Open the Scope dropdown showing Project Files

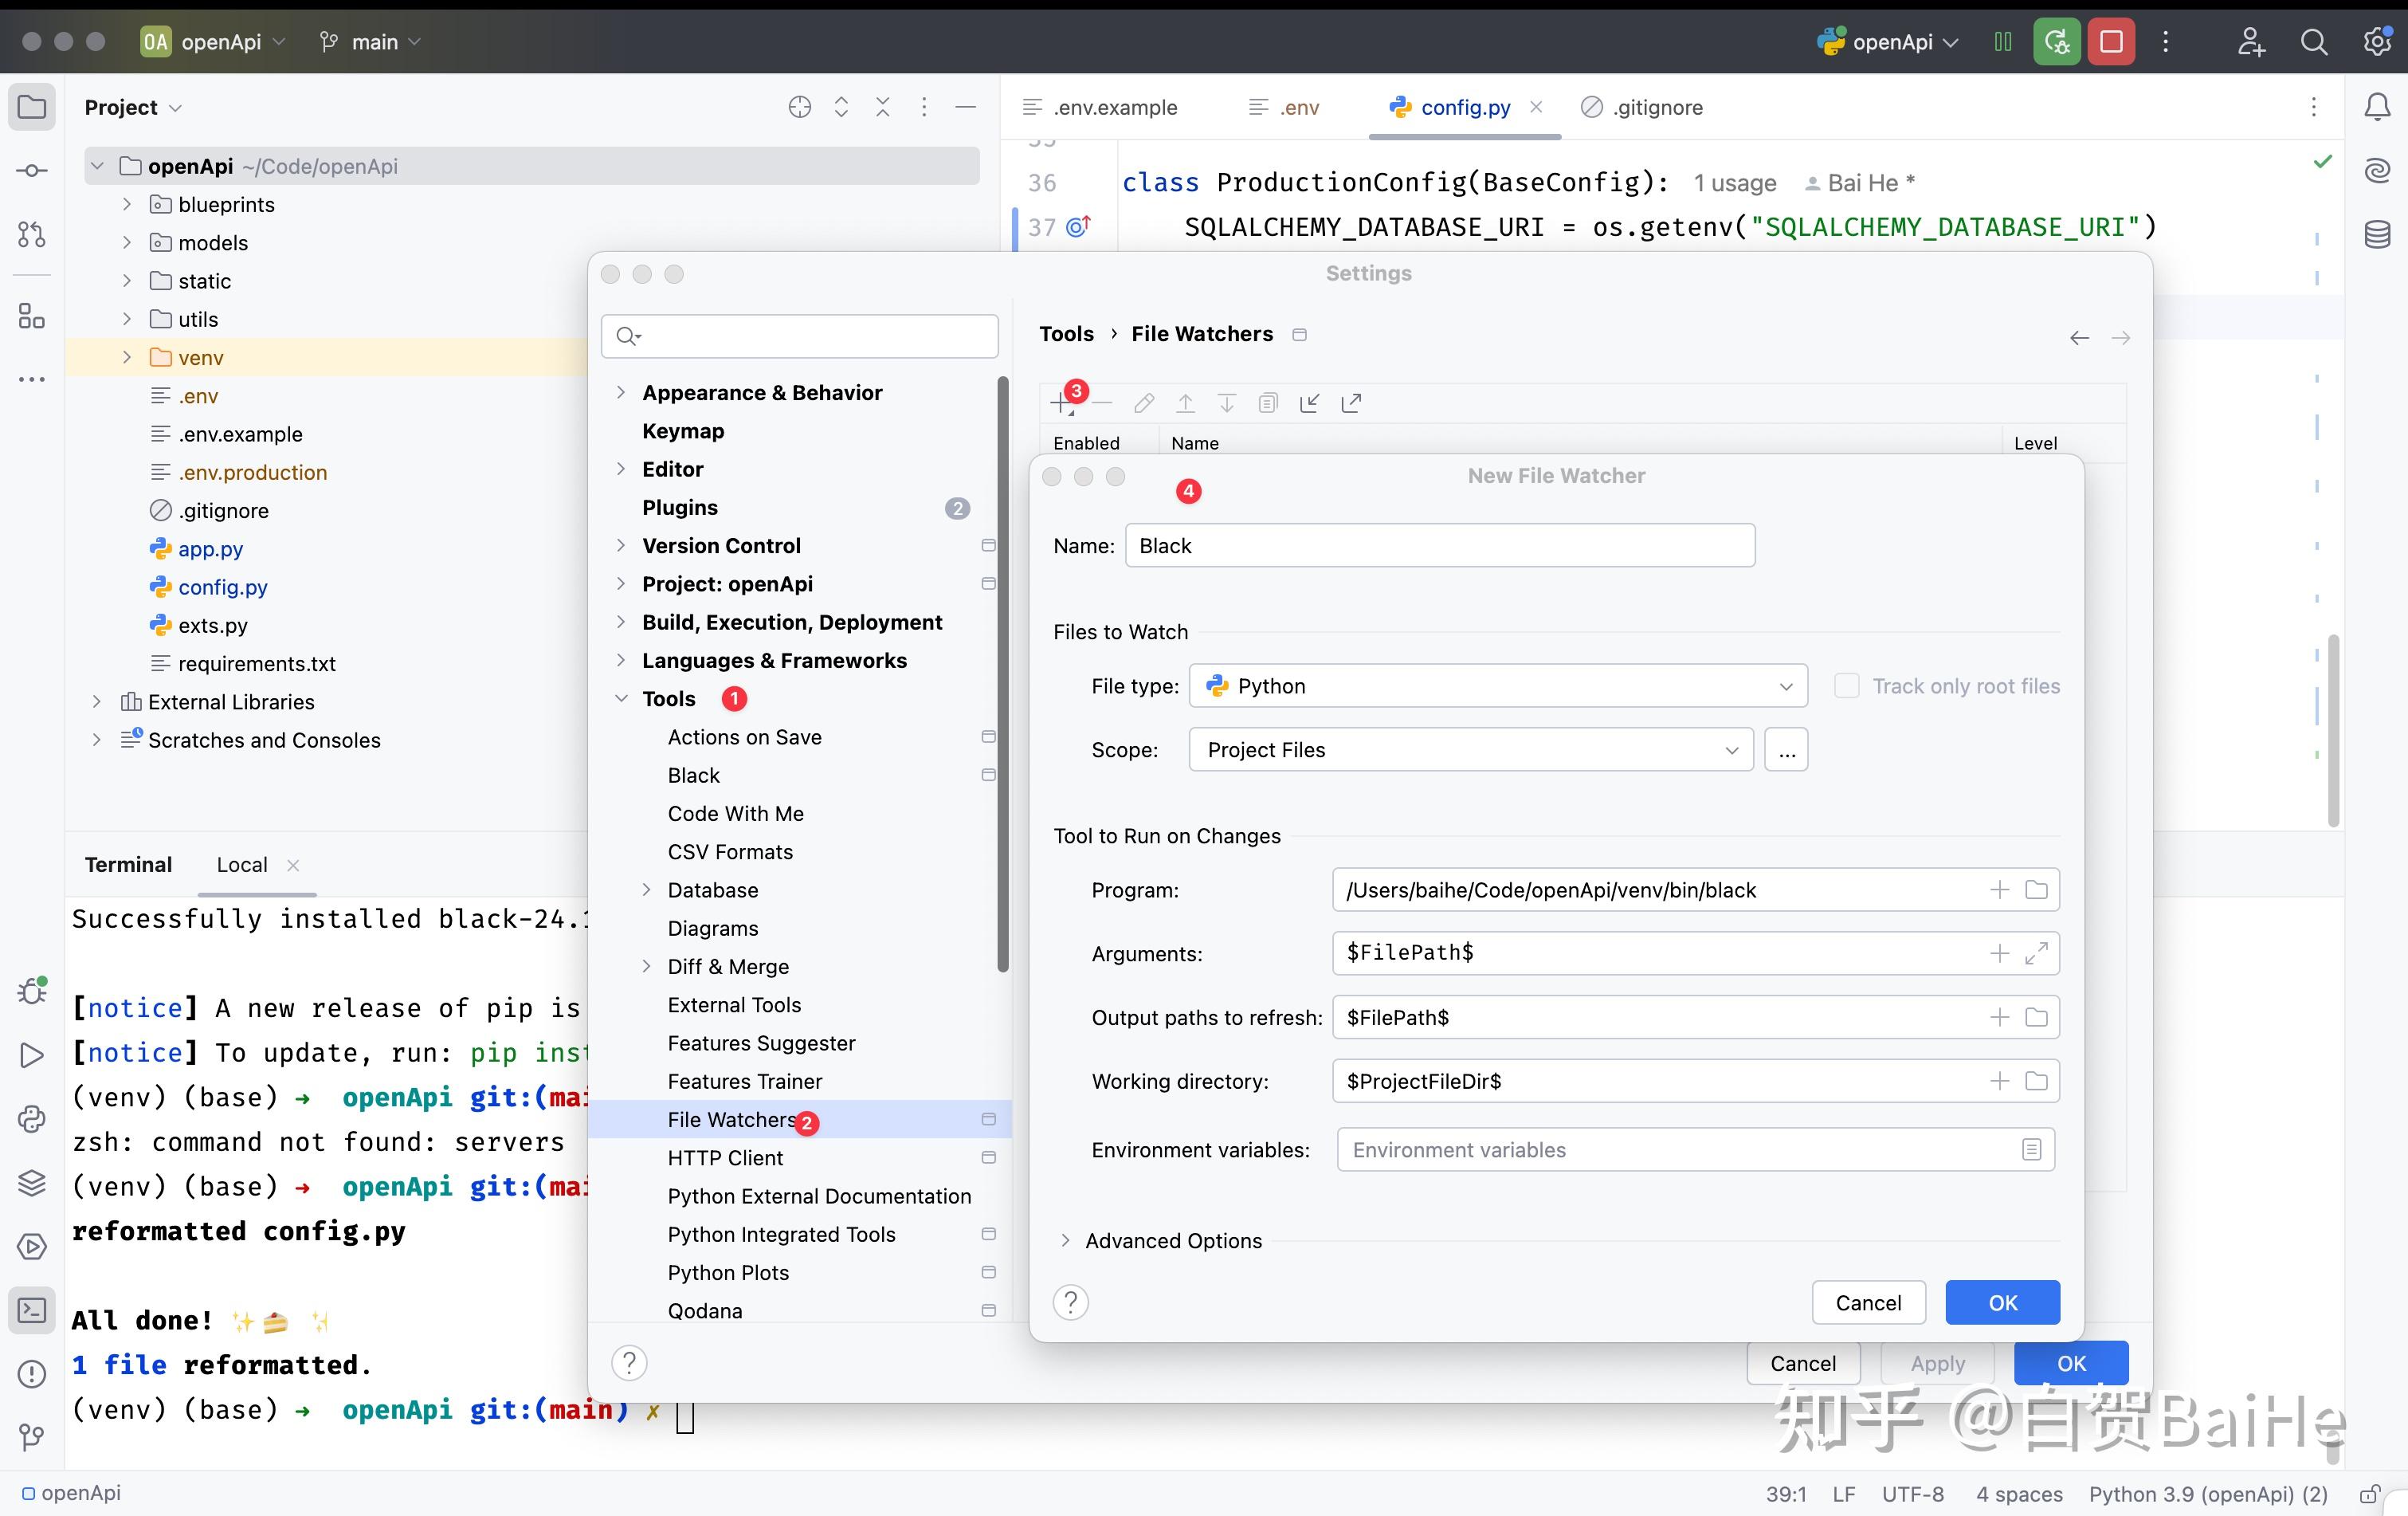coord(1469,750)
